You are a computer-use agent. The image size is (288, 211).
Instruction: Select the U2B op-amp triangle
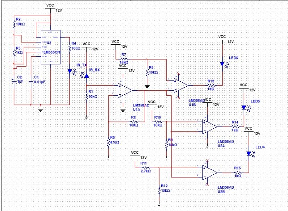pyautogui.click(x=210, y=173)
